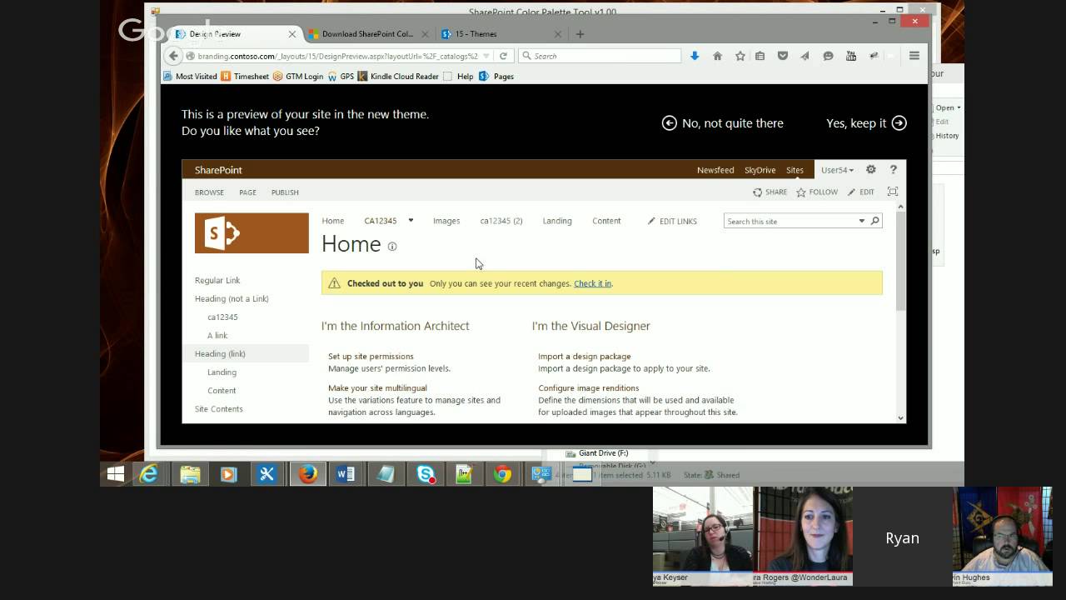
Task: Open Sites link in suite bar
Action: (x=795, y=170)
